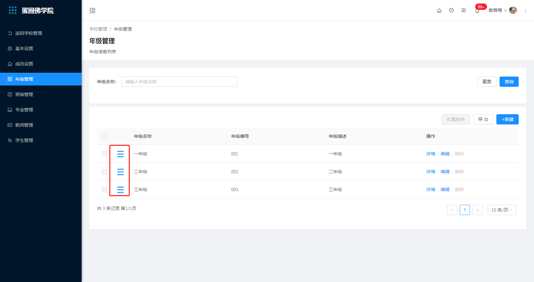Viewport: 534px width, 282px height.
Task: Click the 导出 export button
Action: 483,119
